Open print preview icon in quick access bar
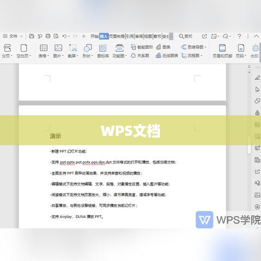 [56, 36]
